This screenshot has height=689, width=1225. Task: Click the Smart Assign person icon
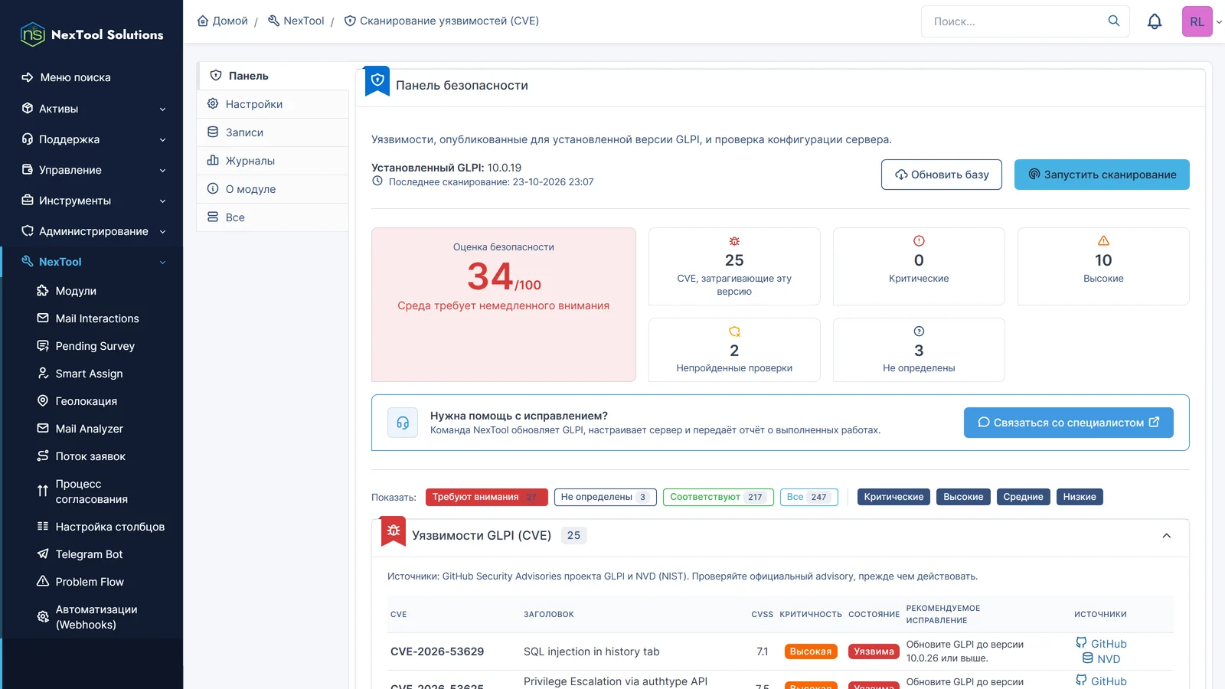[43, 373]
